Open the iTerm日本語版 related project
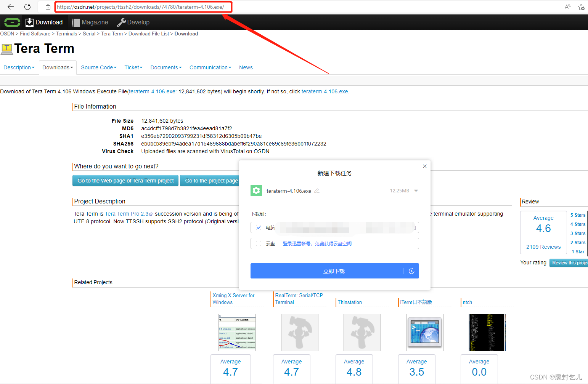 pos(416,302)
